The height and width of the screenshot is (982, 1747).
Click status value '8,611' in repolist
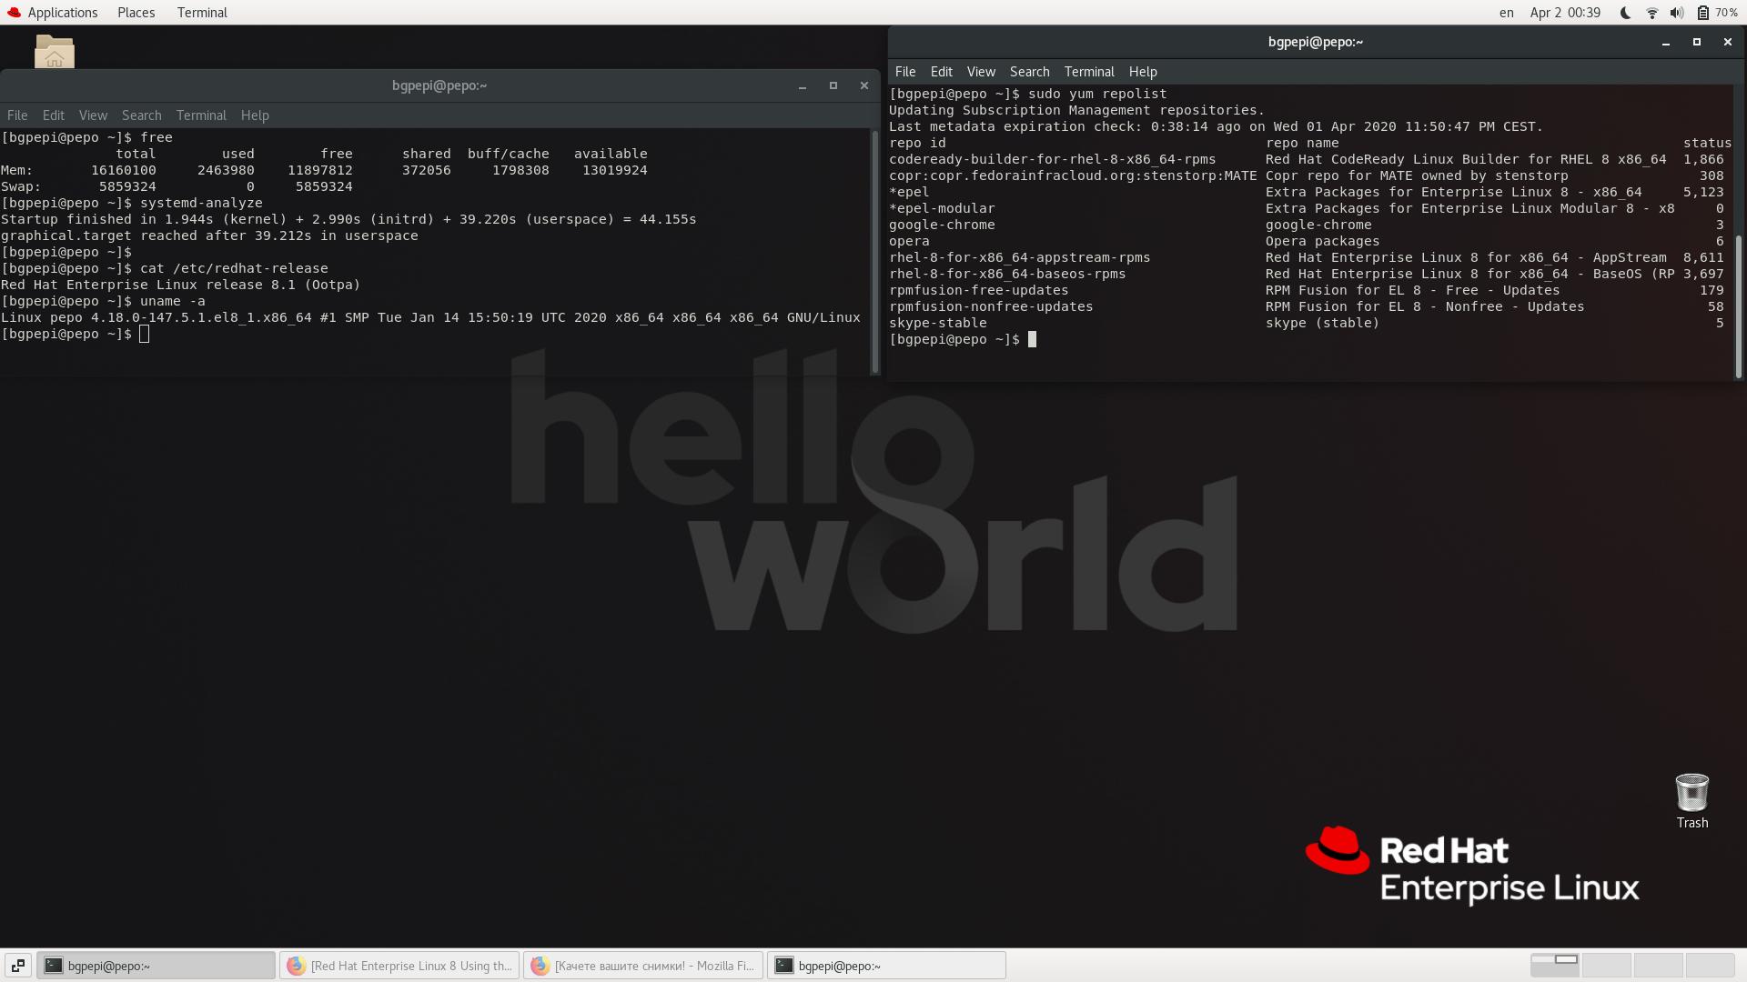point(1703,257)
